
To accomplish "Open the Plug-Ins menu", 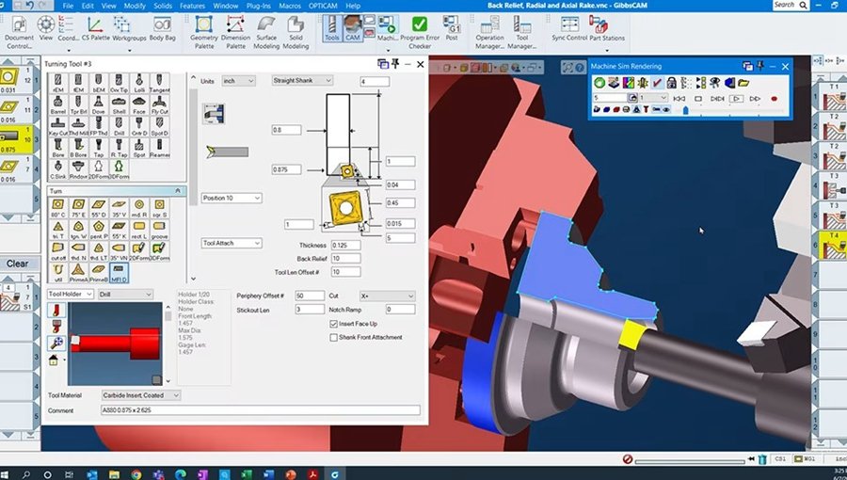I will tap(258, 6).
